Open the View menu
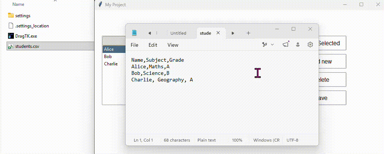This screenshot has height=154, width=384. (173, 45)
